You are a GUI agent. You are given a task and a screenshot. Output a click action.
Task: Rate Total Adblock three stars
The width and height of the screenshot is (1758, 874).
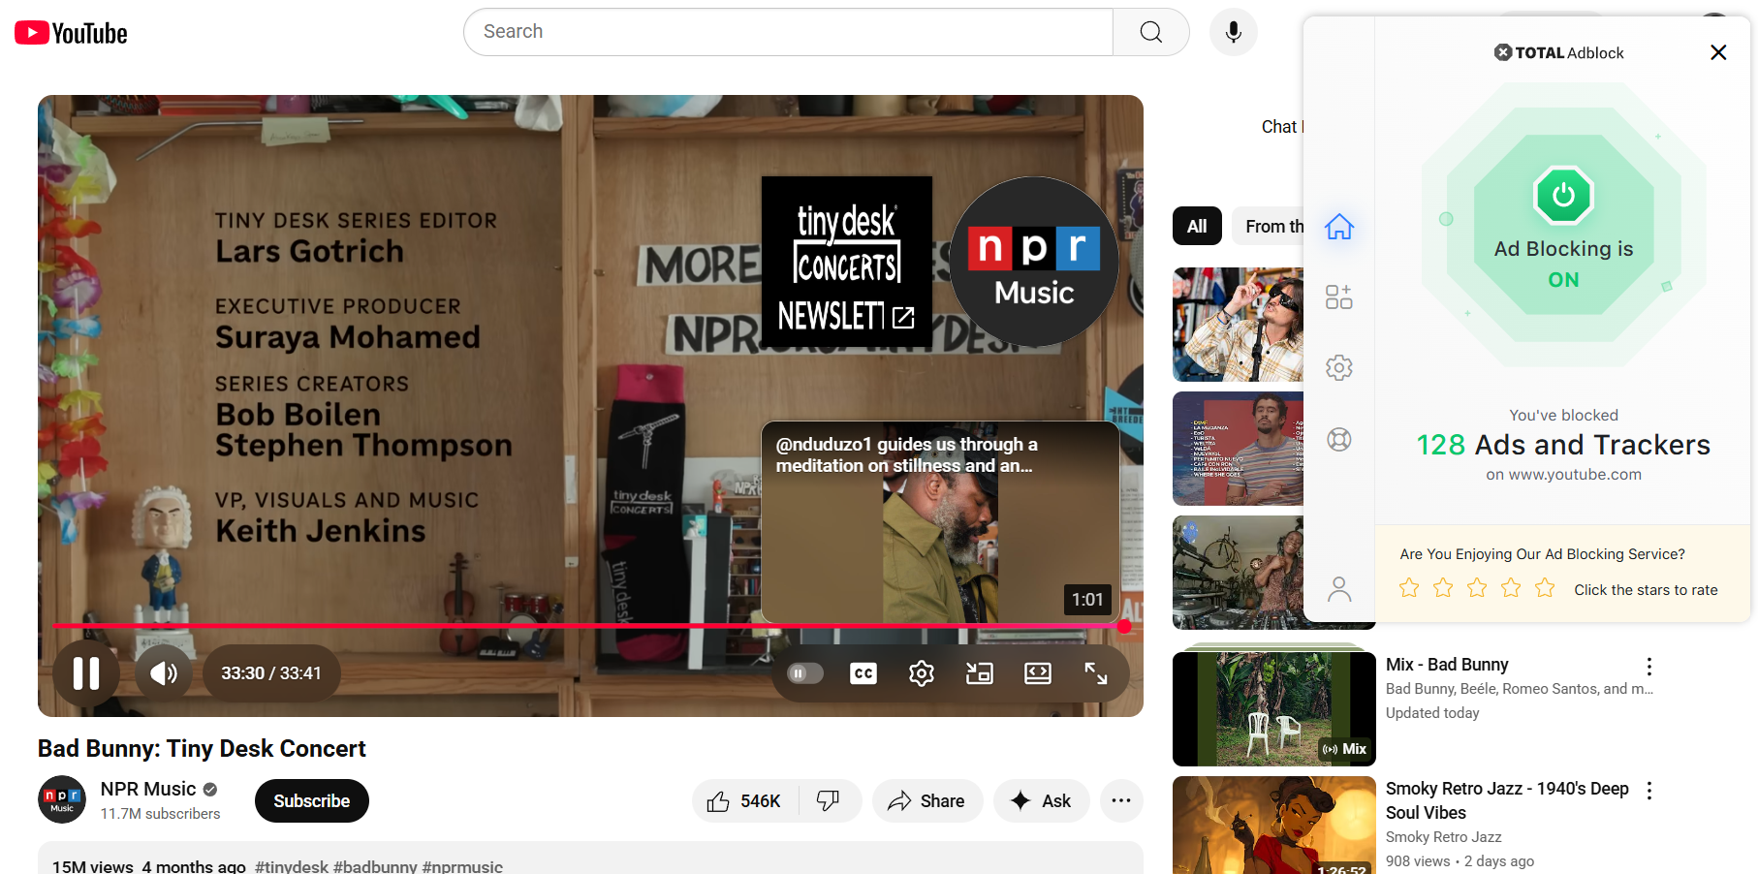point(1477,588)
